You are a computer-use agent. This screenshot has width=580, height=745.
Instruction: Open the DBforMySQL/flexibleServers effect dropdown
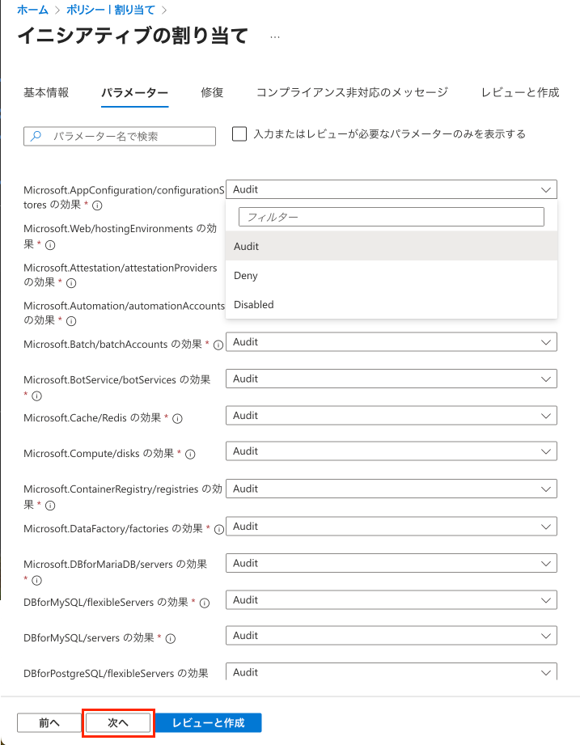[392, 600]
